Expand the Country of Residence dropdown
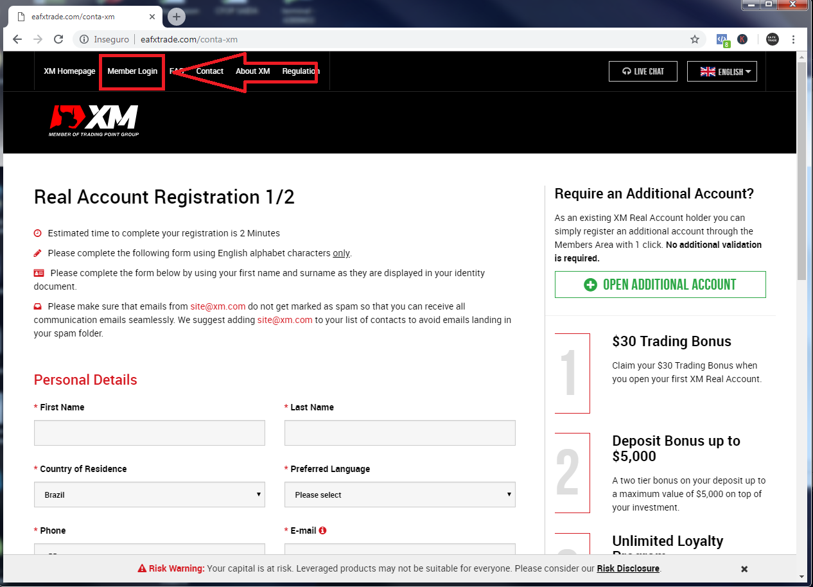This screenshot has height=587, width=813. (x=149, y=495)
